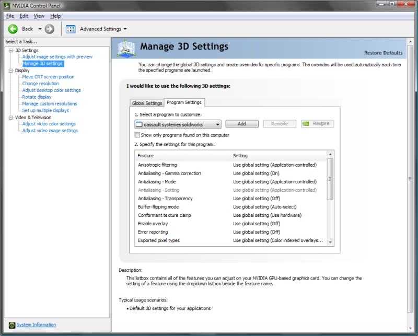The width and height of the screenshot is (418, 336).
Task: Open Adjust image settings with preview
Action: (57, 57)
